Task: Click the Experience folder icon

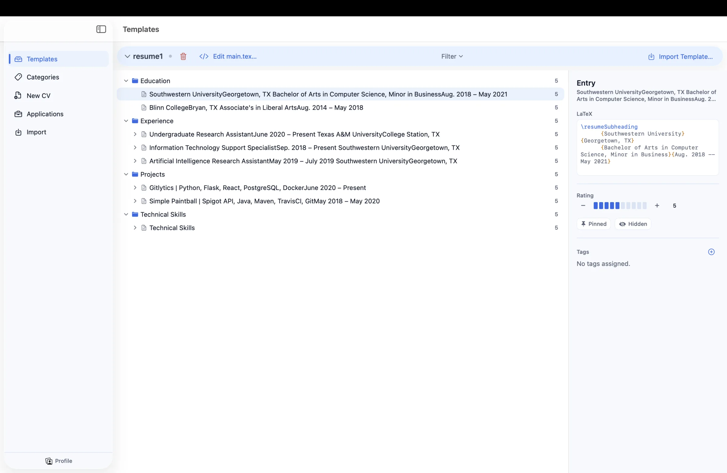Action: click(135, 121)
